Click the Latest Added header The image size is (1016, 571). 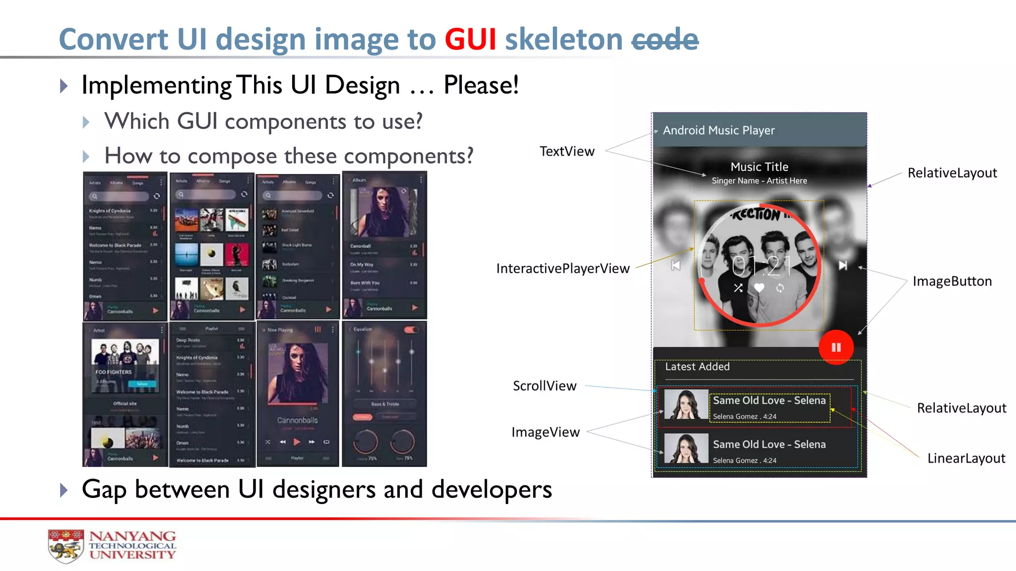[698, 367]
